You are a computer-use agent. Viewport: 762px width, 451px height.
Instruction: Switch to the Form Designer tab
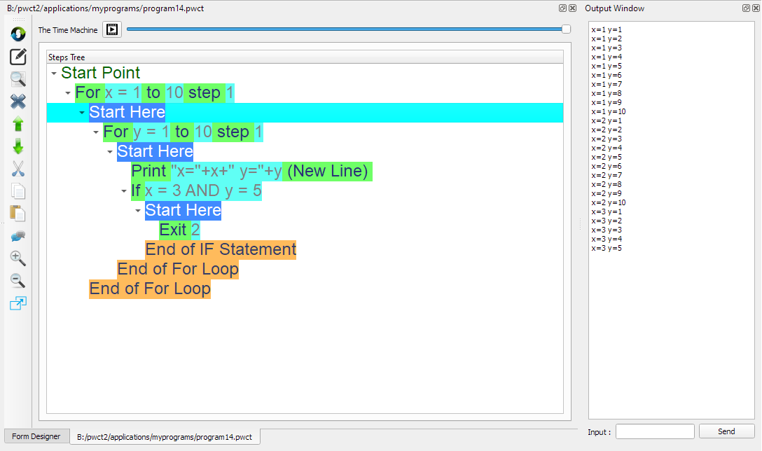36,436
